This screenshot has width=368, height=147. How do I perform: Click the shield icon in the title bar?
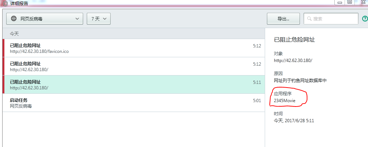click(x=5, y=3)
